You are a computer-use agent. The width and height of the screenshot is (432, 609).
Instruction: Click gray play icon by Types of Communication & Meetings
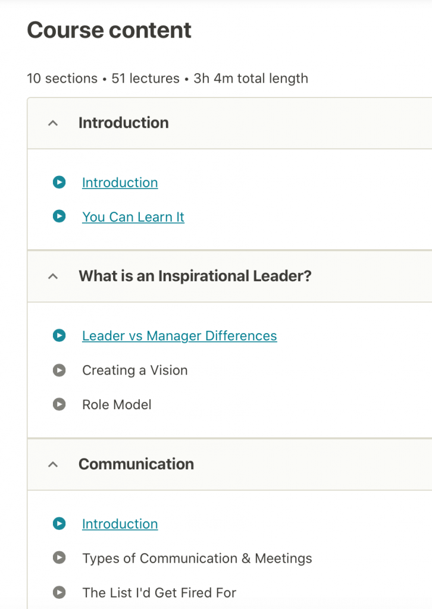(59, 558)
